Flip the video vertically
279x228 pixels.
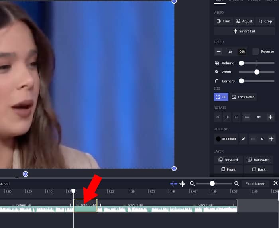(236, 117)
